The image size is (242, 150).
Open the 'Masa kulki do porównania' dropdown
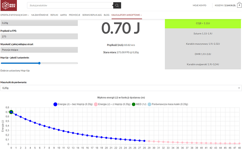pyautogui.click(x=121, y=88)
